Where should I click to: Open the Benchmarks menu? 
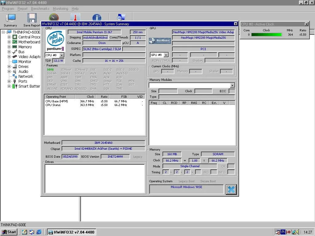[40, 9]
